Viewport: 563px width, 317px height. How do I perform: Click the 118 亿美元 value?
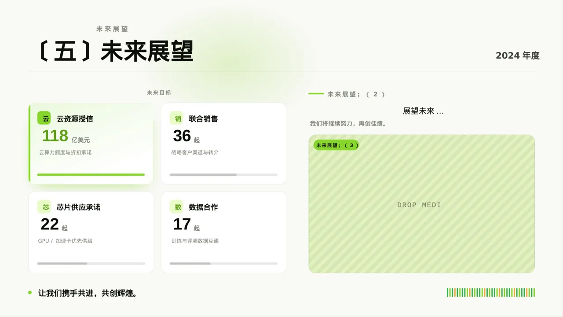(x=66, y=136)
